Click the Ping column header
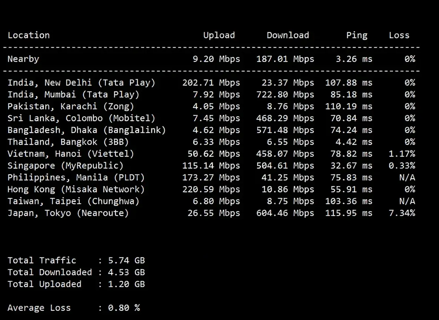This screenshot has width=439, height=320. pos(357,35)
